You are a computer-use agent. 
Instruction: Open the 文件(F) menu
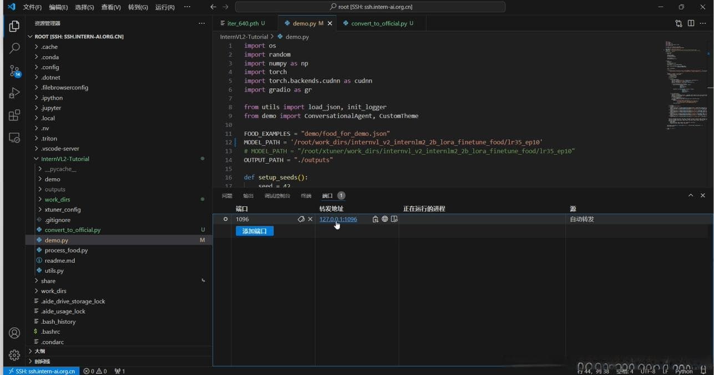(x=32, y=7)
